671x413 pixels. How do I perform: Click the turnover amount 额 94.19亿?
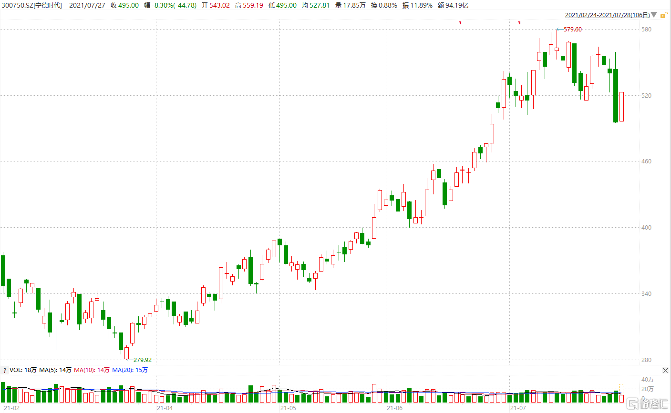(x=453, y=5)
